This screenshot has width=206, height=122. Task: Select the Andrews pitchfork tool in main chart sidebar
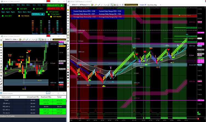pyautogui.click(x=68, y=41)
